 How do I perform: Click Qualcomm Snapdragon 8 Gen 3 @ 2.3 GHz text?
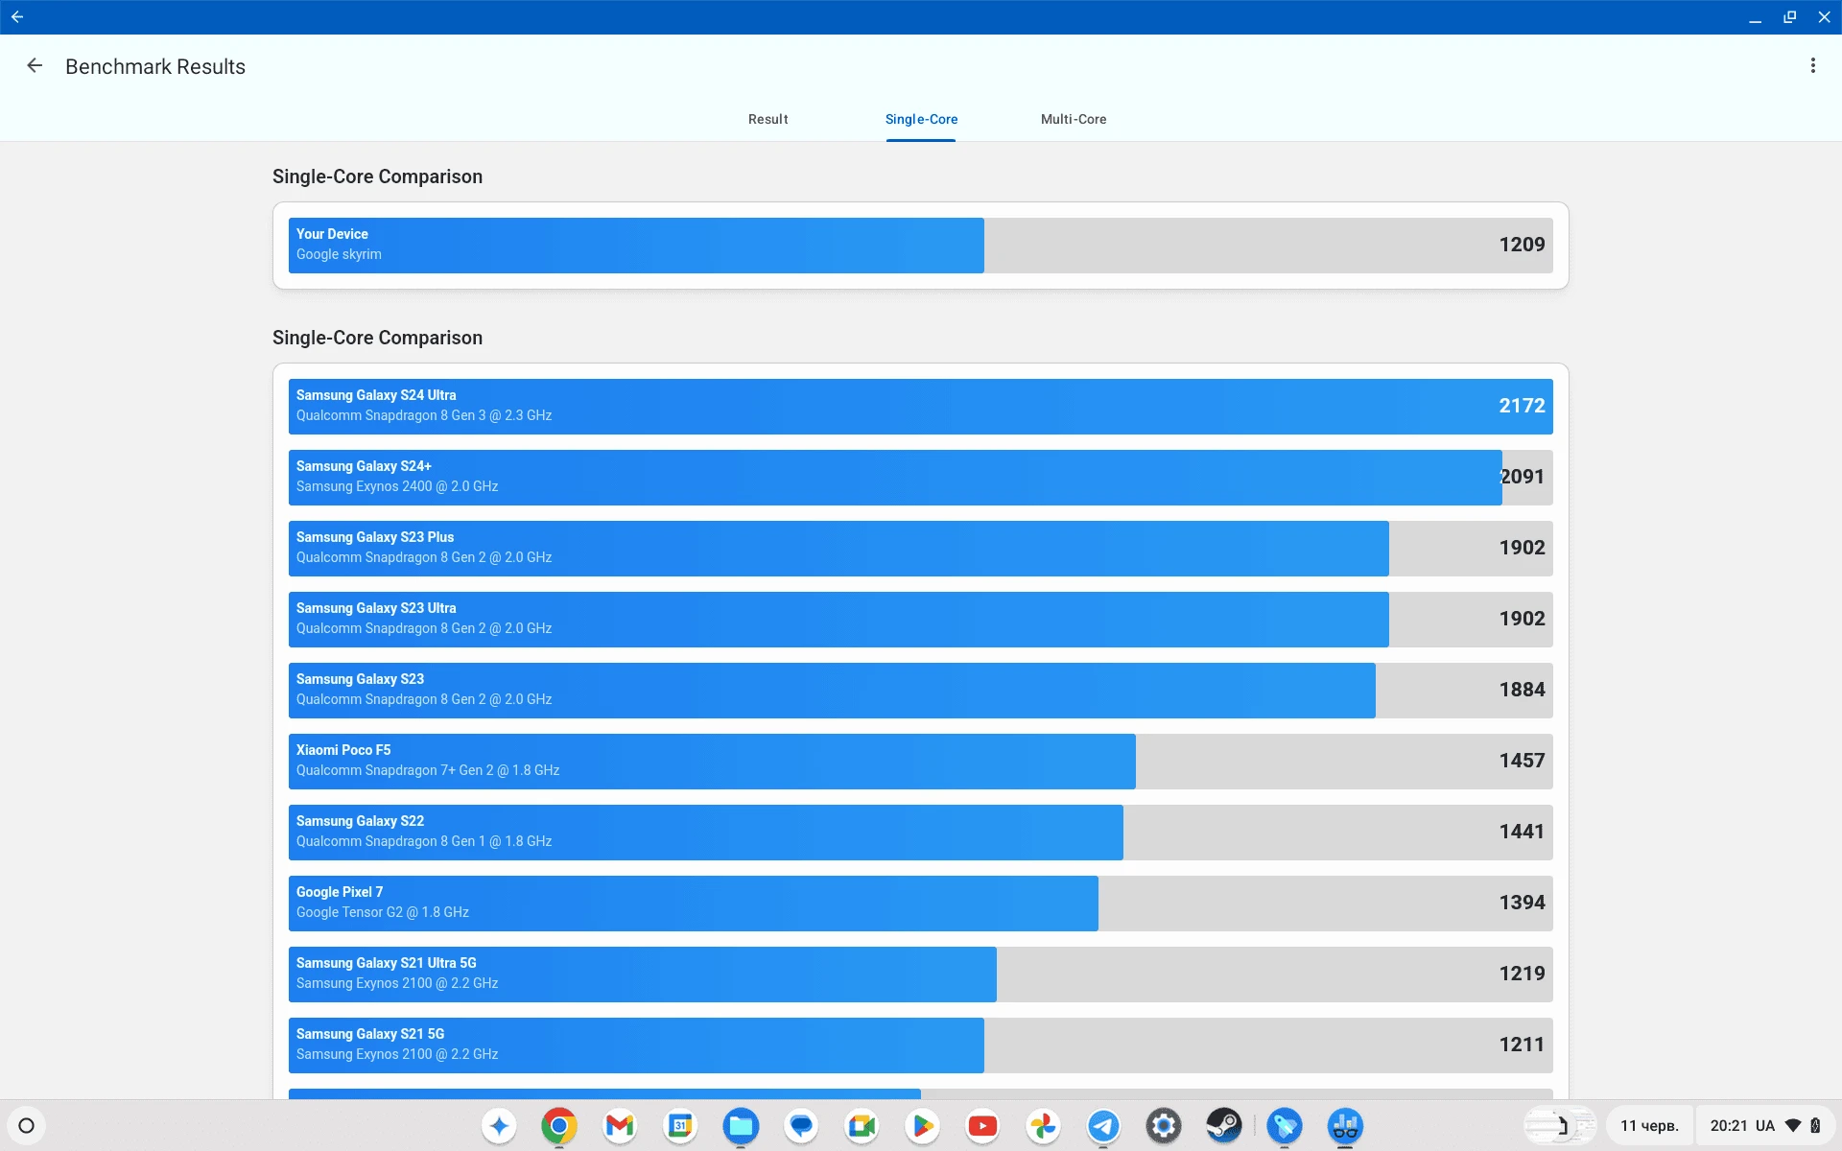point(423,415)
